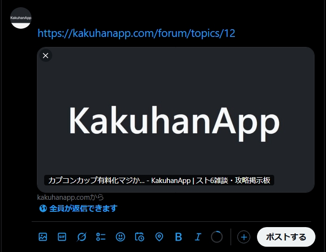
Task: Open the Grok enhance icon
Action: click(81, 237)
